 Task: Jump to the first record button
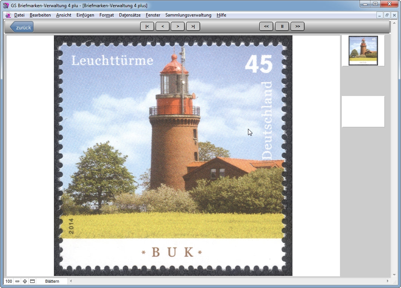click(147, 26)
